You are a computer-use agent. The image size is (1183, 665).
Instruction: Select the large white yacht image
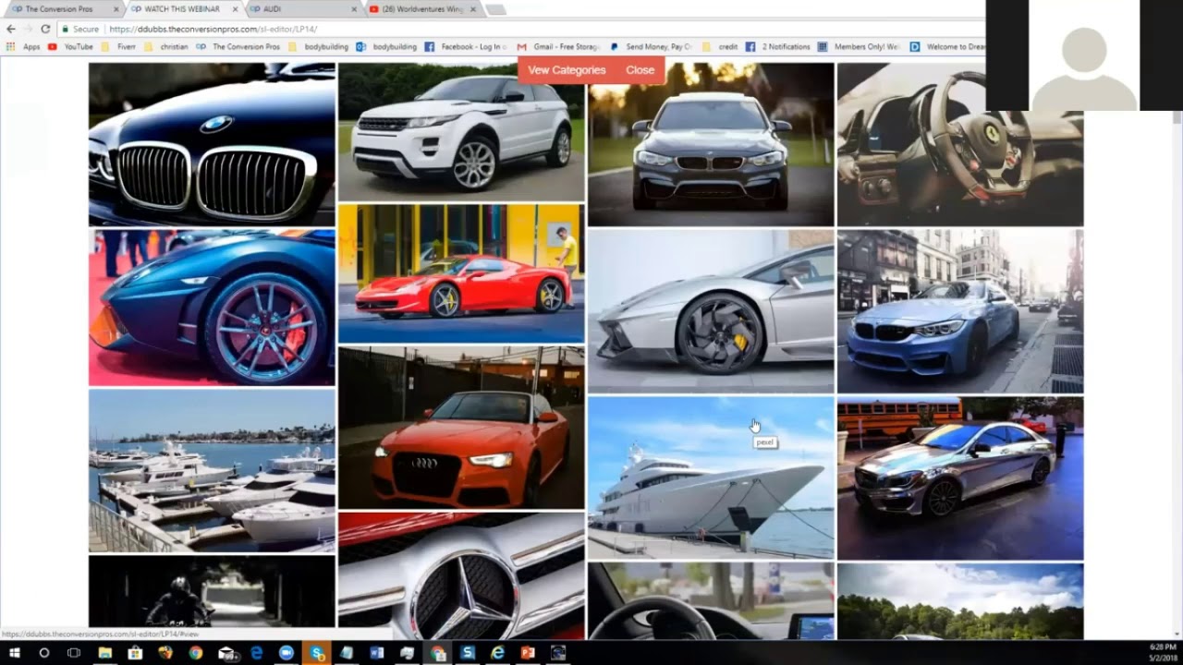tap(711, 478)
